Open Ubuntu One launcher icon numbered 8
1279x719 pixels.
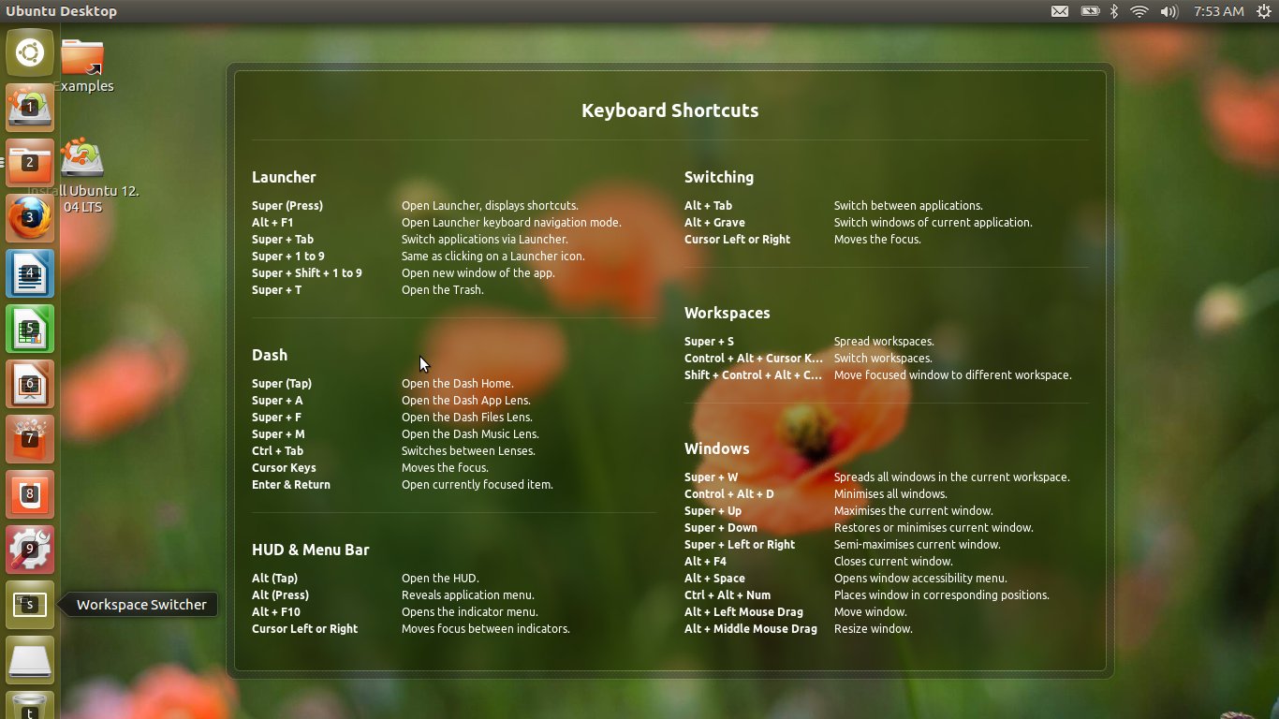[30, 494]
